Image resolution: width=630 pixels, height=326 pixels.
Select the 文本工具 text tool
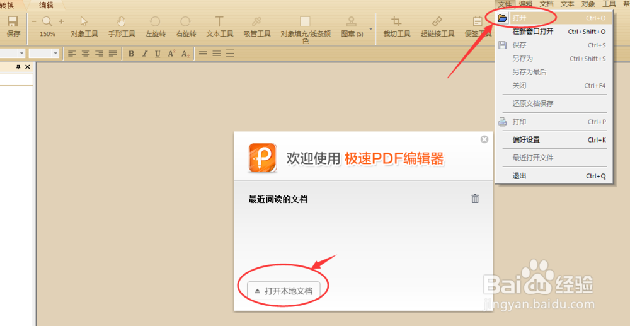pos(220,26)
